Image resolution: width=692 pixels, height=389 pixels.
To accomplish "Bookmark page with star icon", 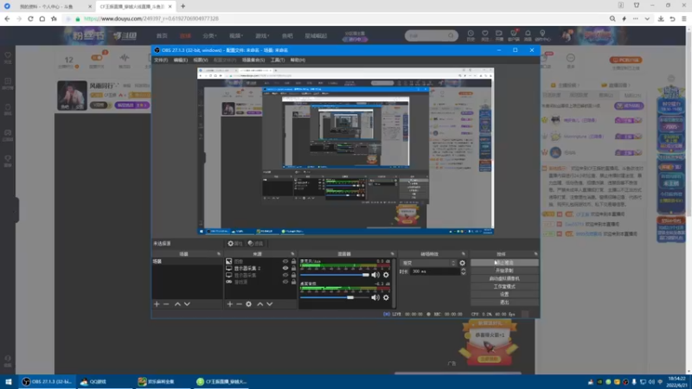I will [54, 18].
